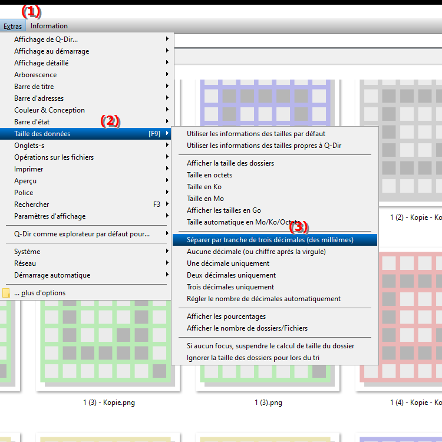
Task: Click file name 1 (3) - Kopie.png
Action: click(109, 403)
